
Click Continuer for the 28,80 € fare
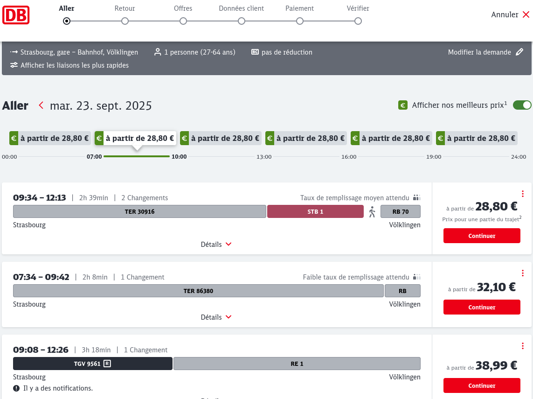point(482,236)
